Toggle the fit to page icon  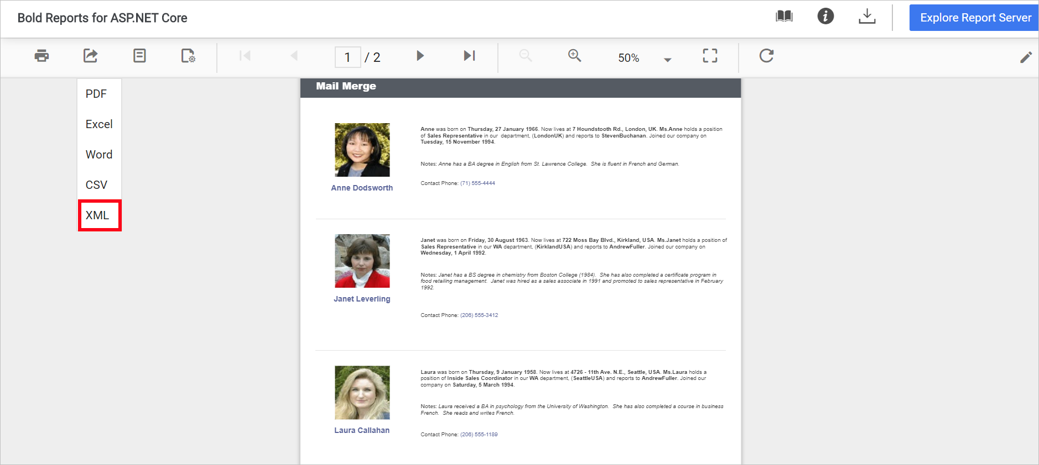[x=710, y=56]
